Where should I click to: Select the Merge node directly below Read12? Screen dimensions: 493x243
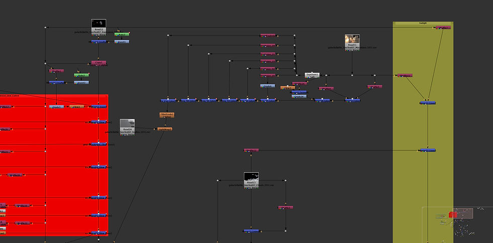point(99,42)
